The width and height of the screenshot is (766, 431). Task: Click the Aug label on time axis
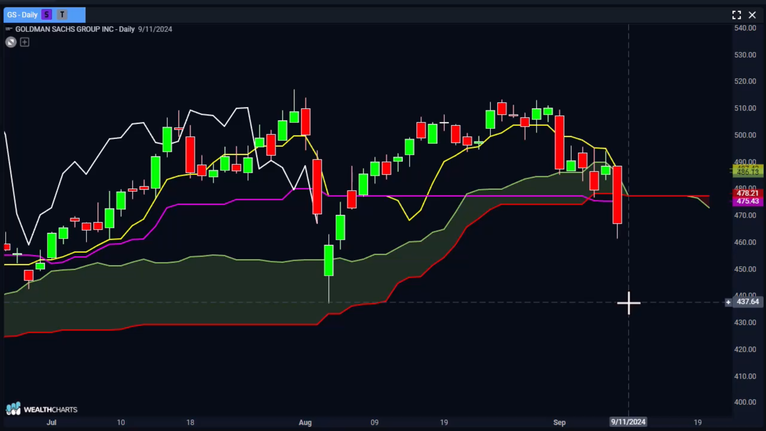click(305, 422)
